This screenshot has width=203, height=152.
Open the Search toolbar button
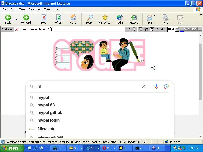pyautogui.click(x=90, y=19)
